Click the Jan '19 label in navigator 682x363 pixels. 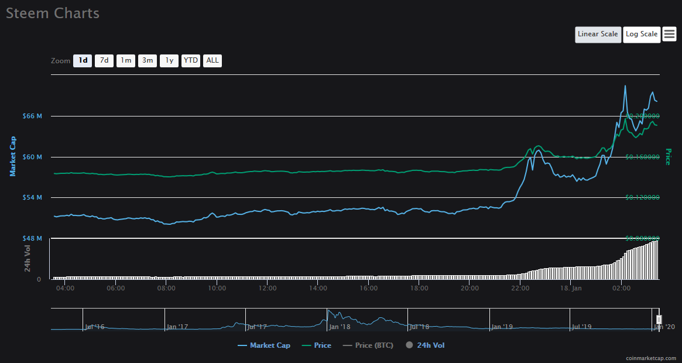point(502,327)
